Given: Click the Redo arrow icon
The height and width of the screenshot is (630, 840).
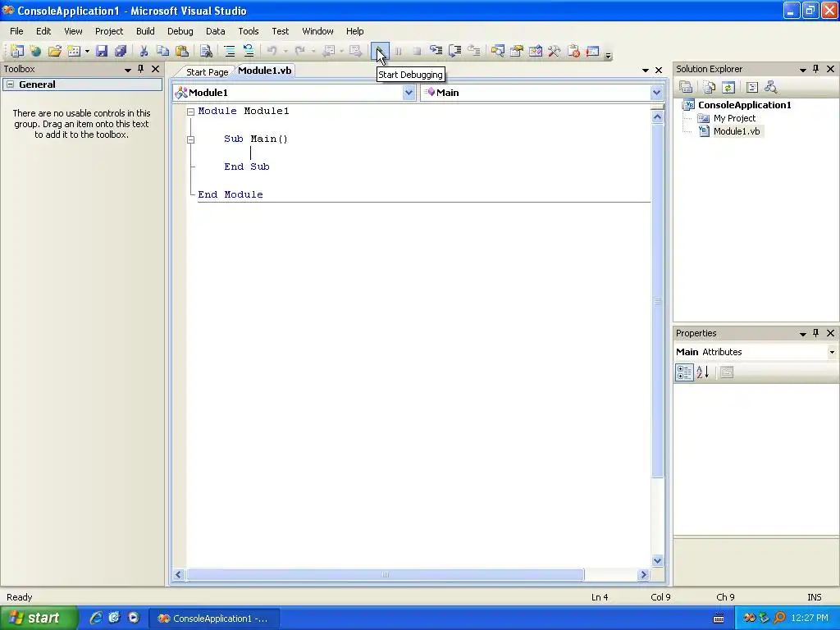Looking at the screenshot, I should point(300,51).
